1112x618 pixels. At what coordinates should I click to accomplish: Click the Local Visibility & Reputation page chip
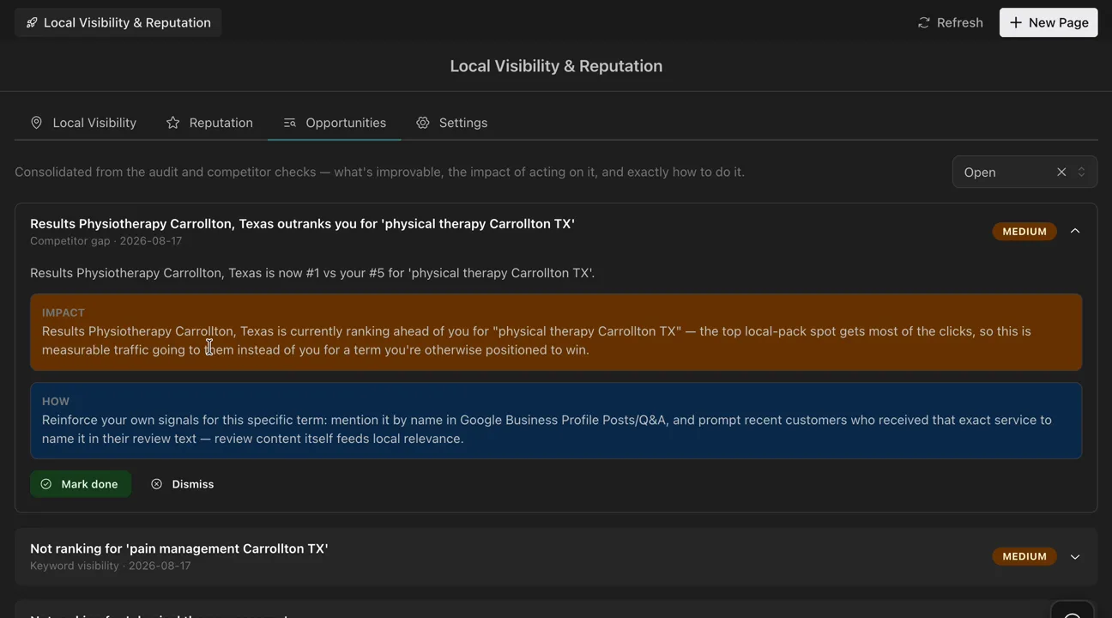(118, 22)
